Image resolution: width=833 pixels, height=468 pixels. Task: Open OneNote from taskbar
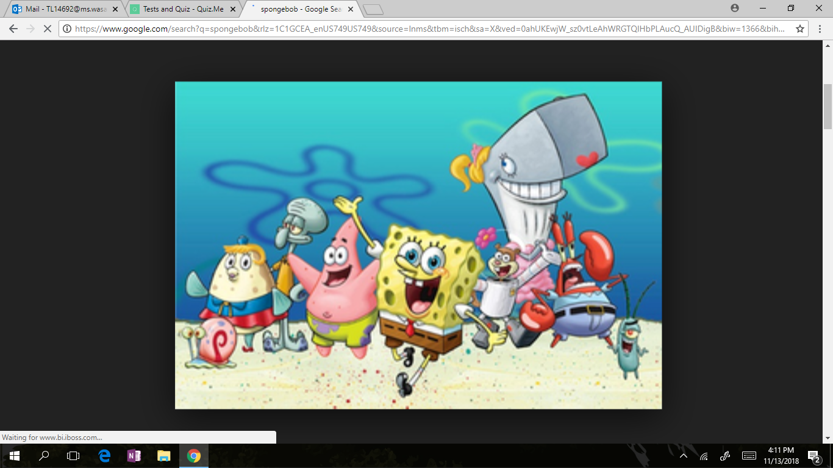(134, 456)
